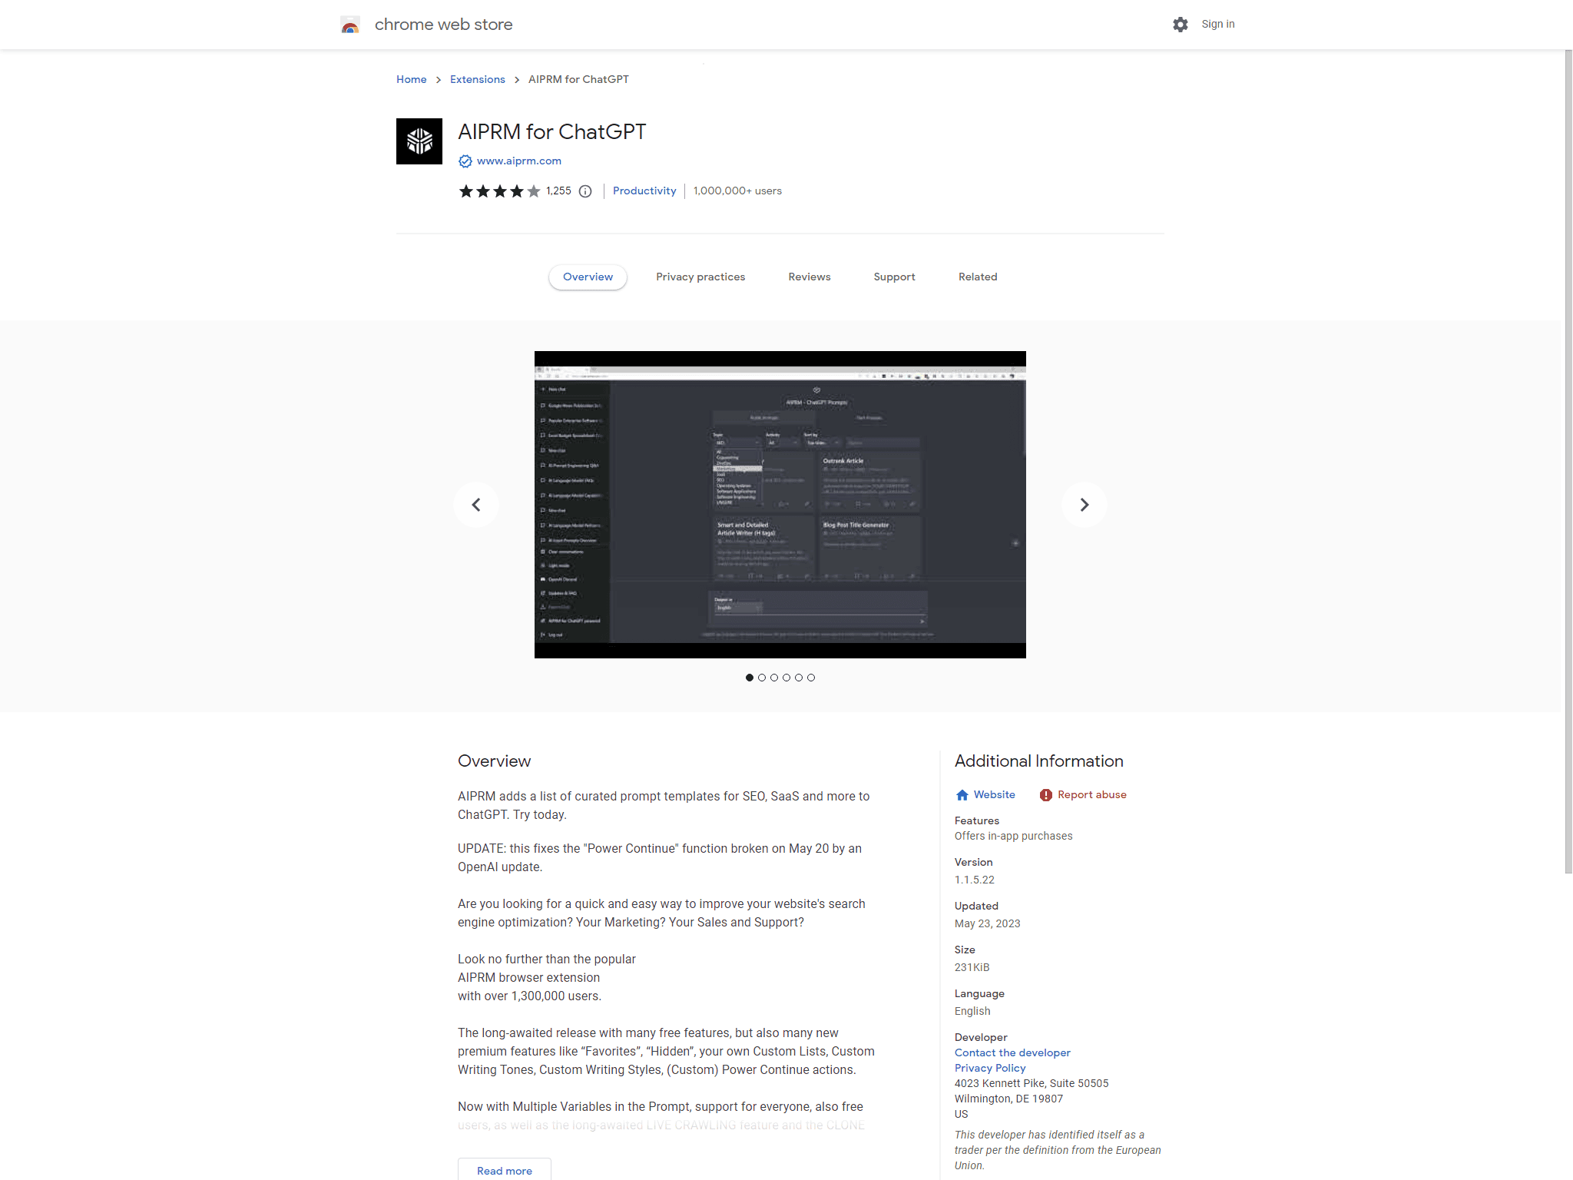Click the Offers in-app purchases text
This screenshot has width=1573, height=1180.
tap(1014, 837)
